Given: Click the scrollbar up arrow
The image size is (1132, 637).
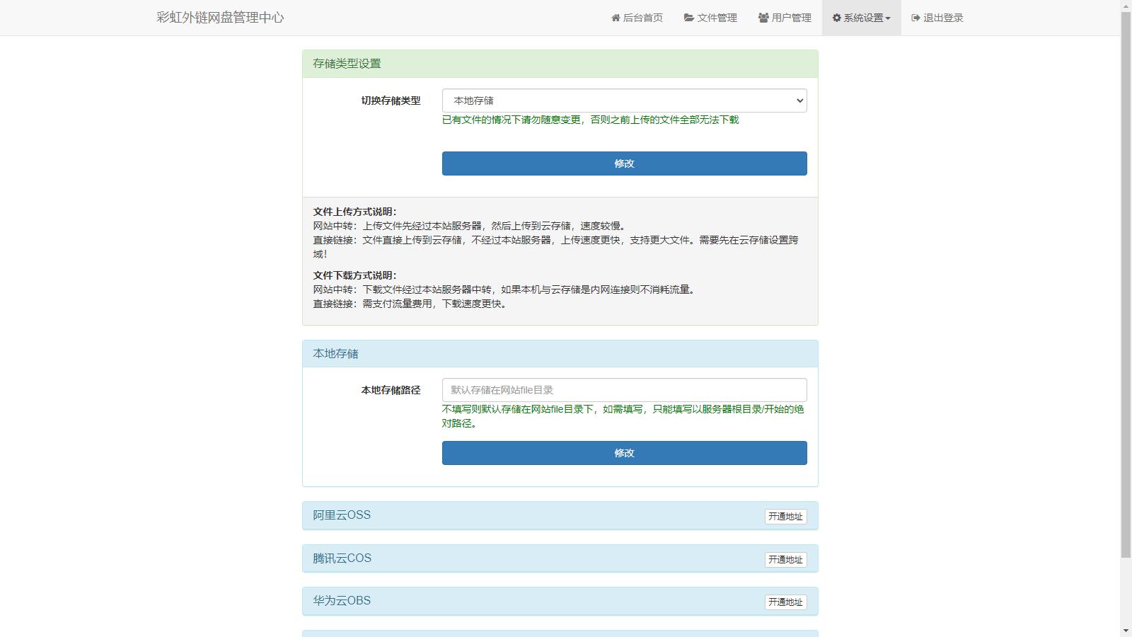Looking at the screenshot, I should (x=1126, y=6).
